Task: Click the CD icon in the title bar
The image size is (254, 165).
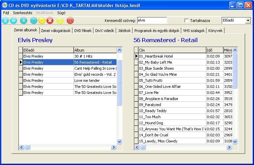Action: click(x=4, y=5)
